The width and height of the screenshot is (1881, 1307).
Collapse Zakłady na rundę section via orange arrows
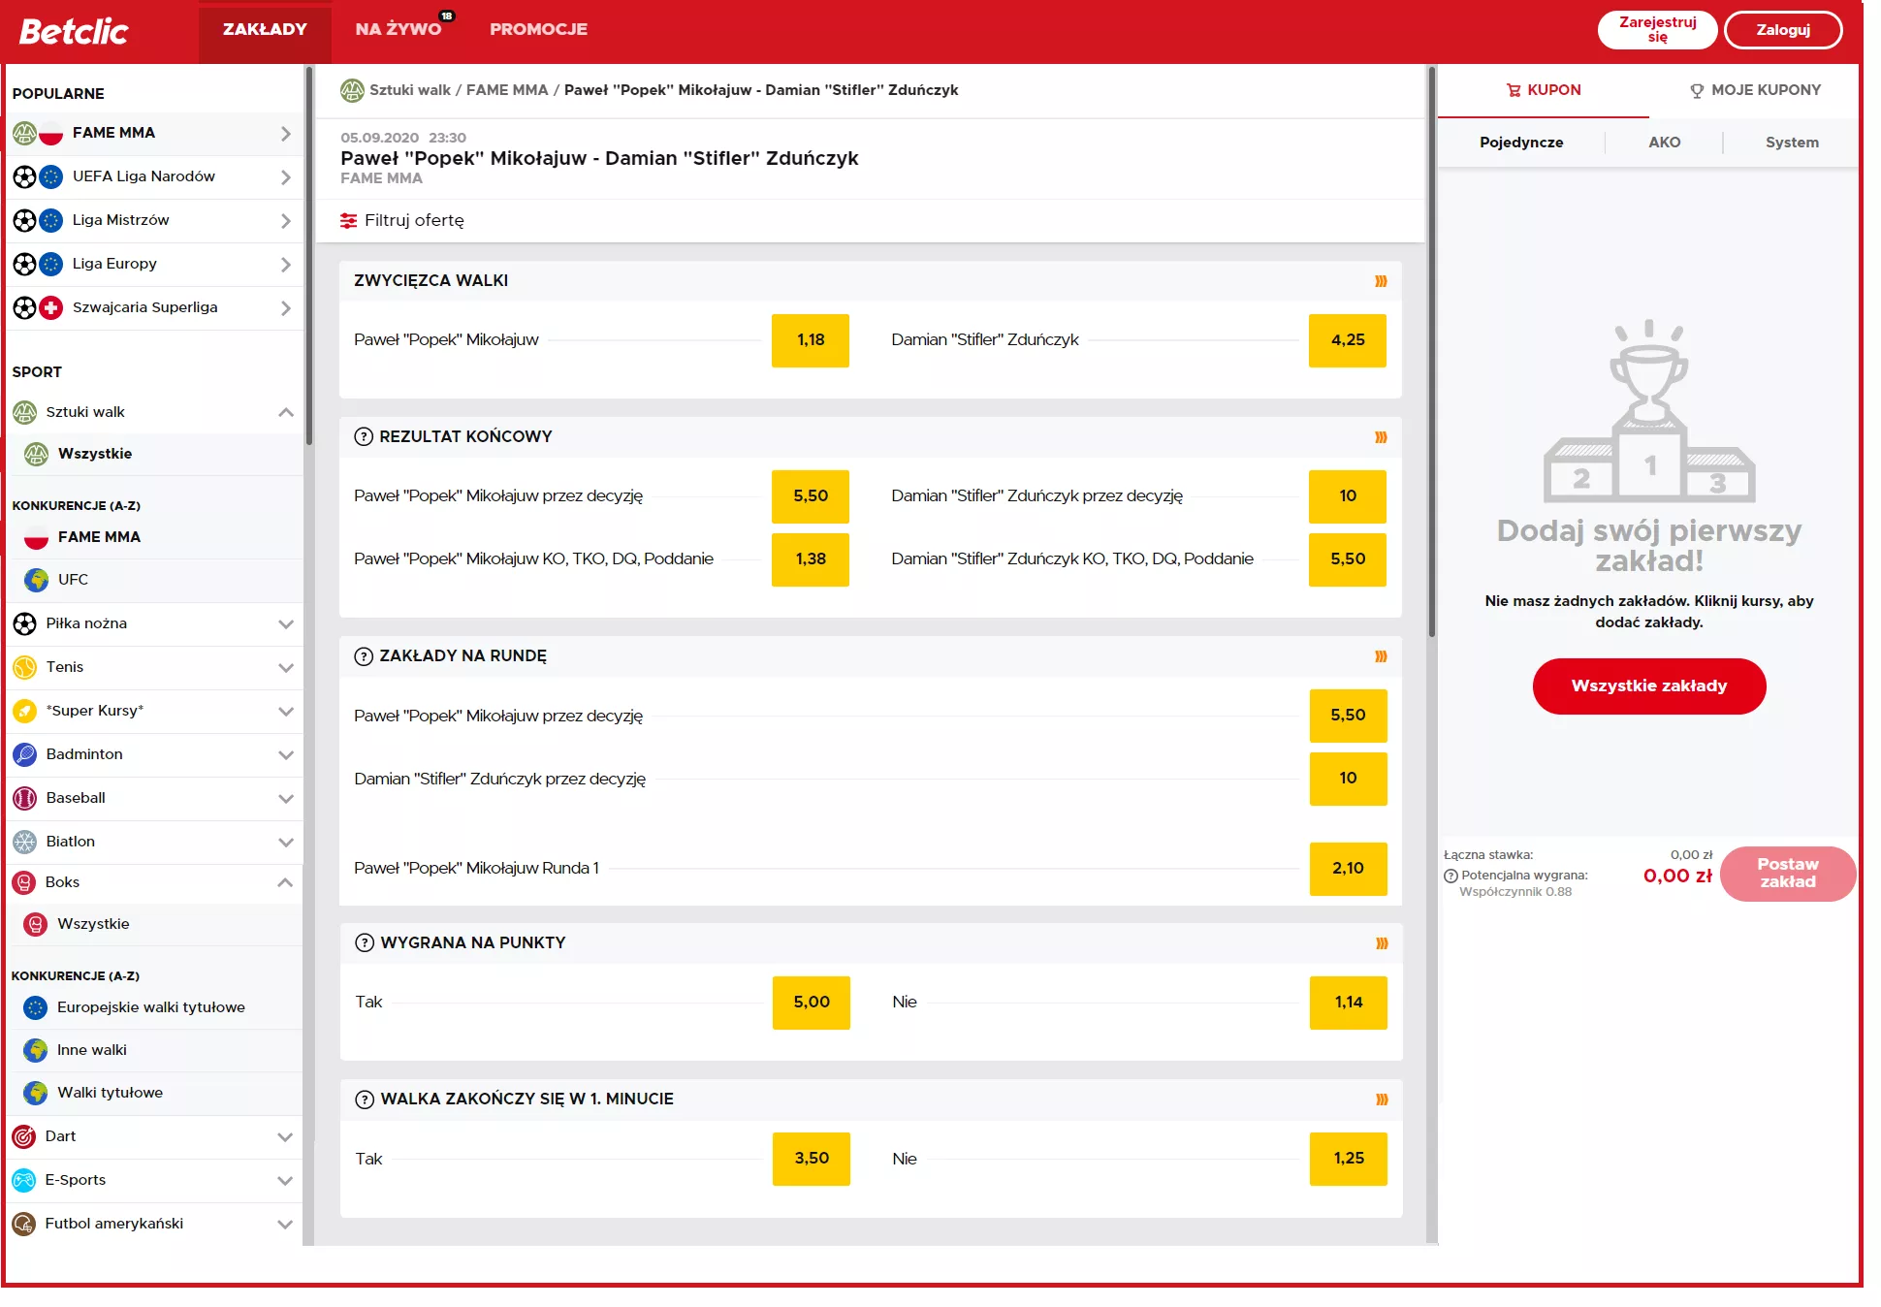(1381, 656)
